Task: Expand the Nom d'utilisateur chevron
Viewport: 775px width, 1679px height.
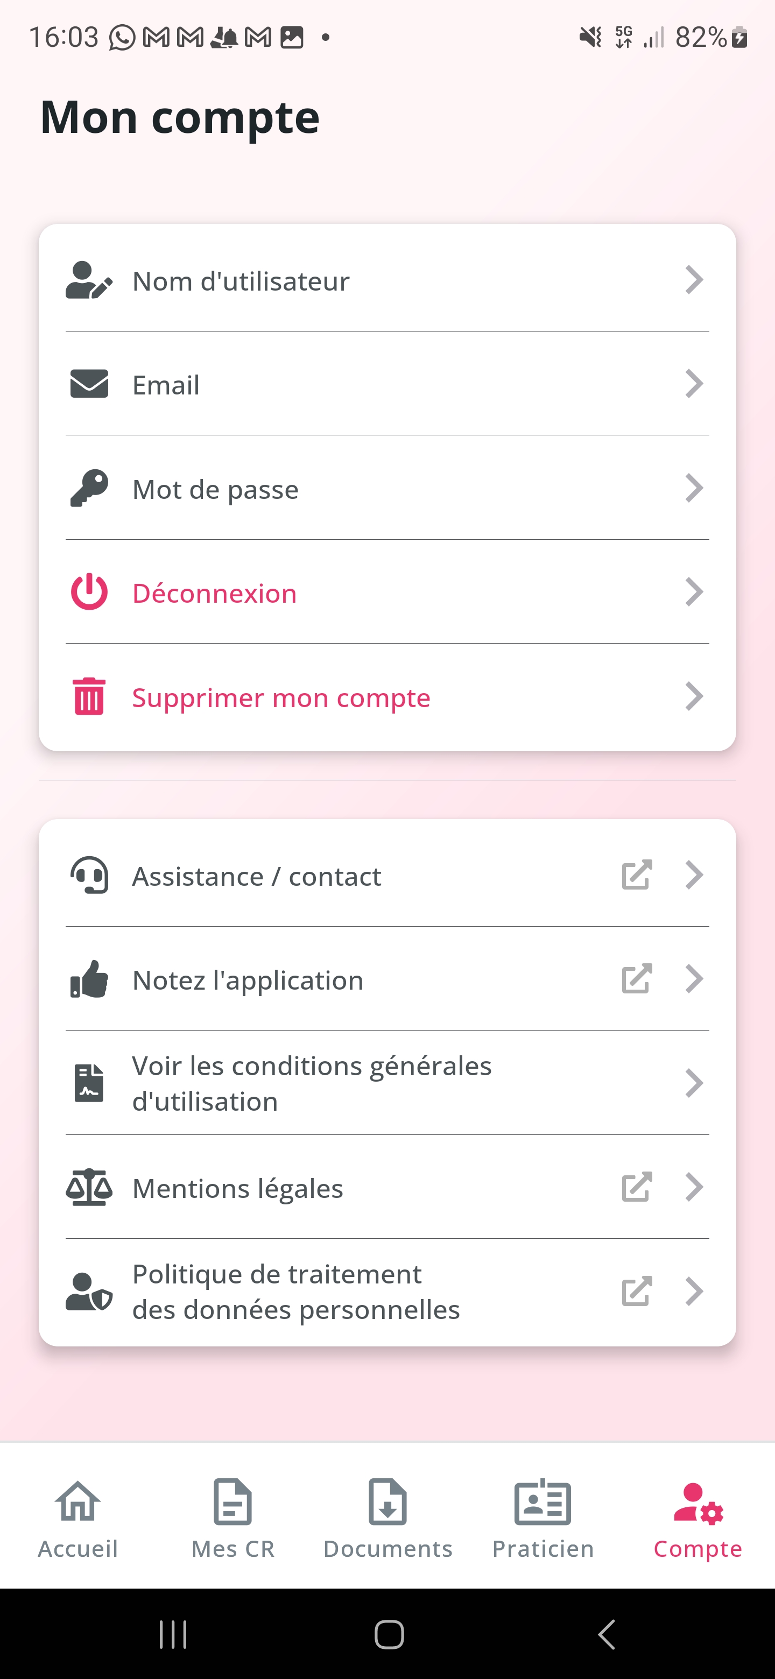Action: (x=694, y=280)
